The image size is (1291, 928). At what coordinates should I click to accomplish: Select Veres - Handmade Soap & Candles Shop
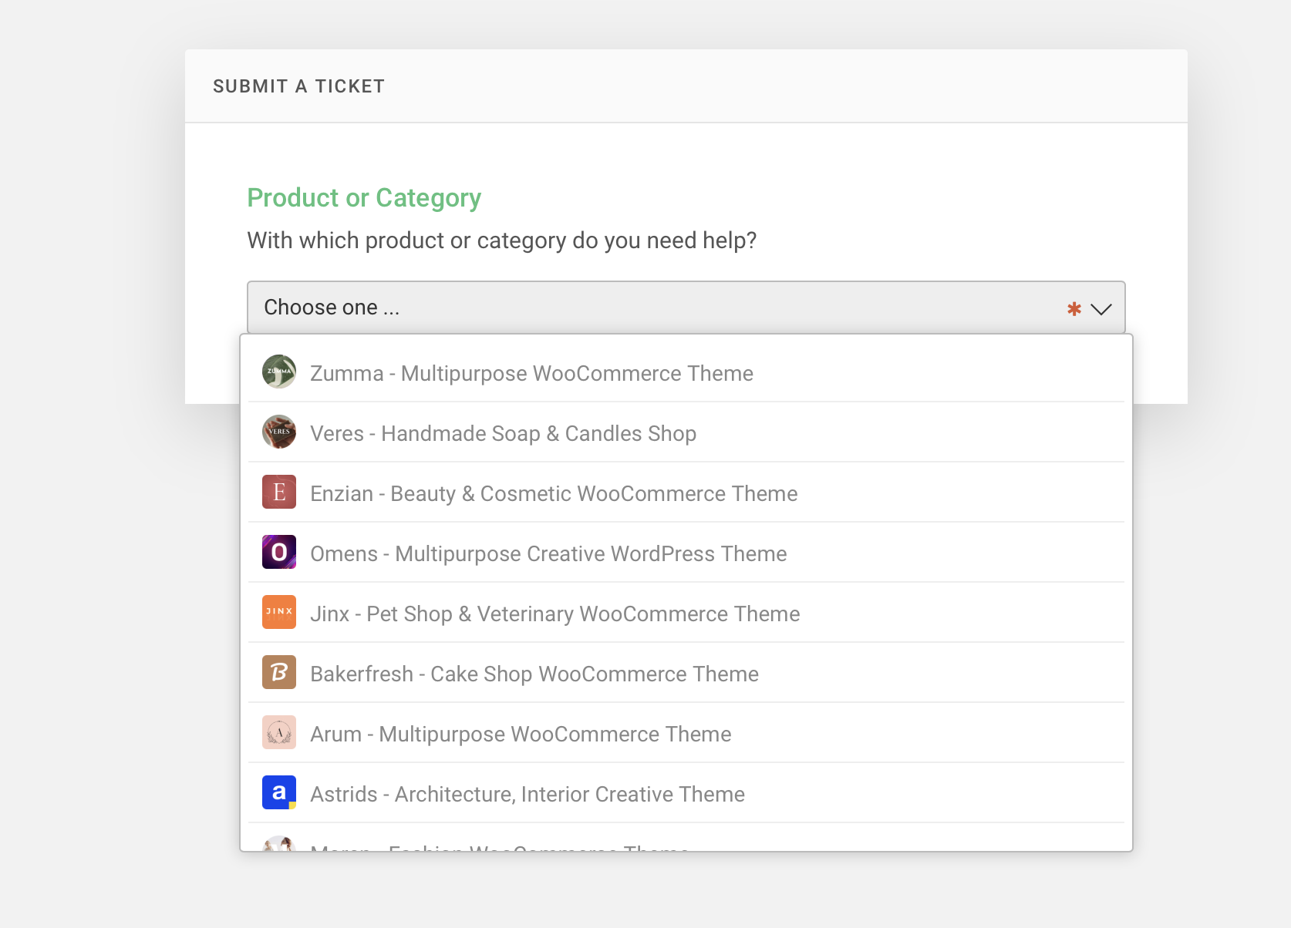coord(503,434)
